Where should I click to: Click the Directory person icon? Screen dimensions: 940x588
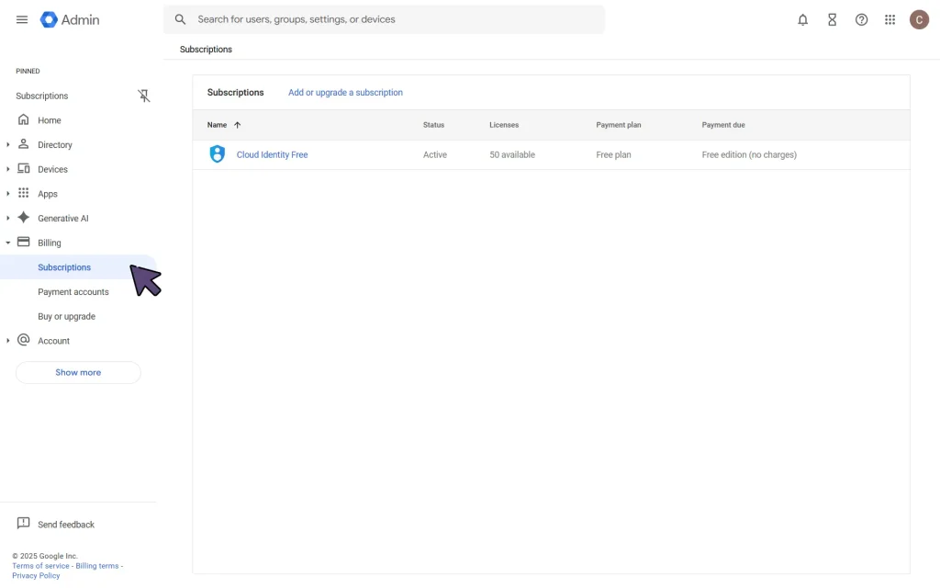coord(23,144)
